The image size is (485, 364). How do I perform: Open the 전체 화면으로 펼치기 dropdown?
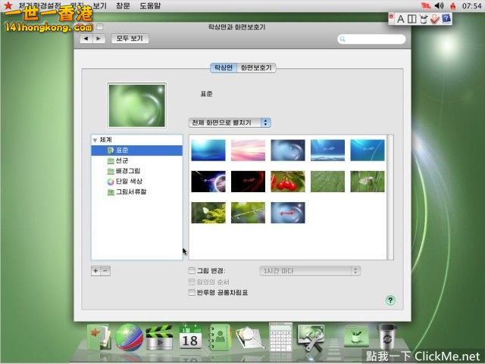[x=230, y=123]
